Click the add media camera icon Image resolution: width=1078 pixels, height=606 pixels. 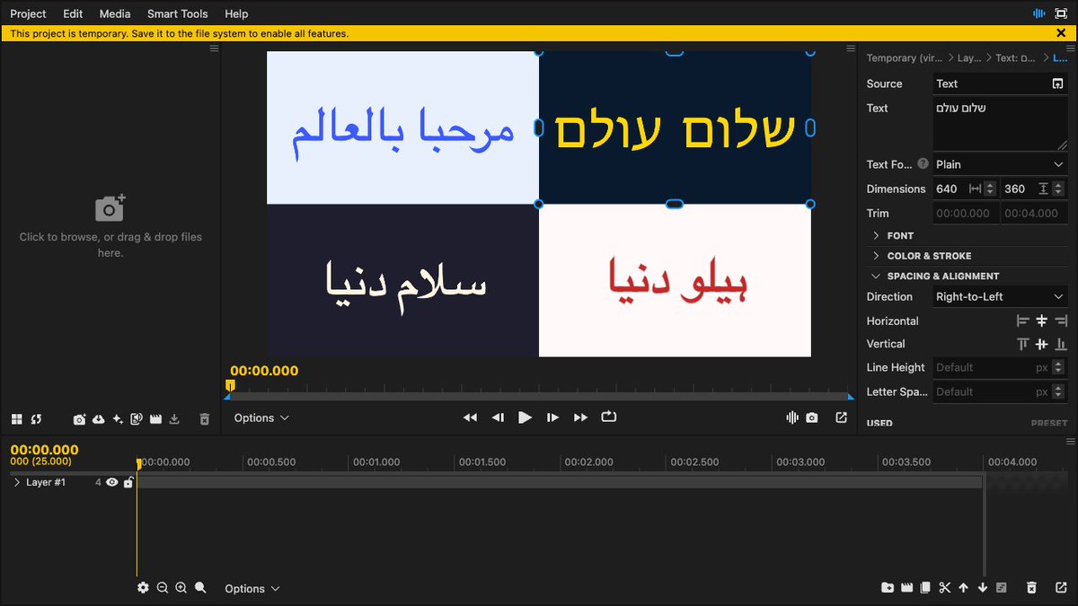[x=79, y=419]
